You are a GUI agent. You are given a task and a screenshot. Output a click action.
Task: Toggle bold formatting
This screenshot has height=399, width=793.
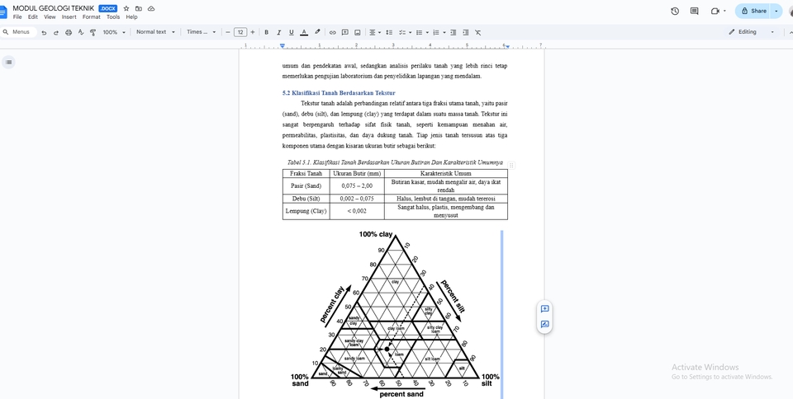(266, 32)
